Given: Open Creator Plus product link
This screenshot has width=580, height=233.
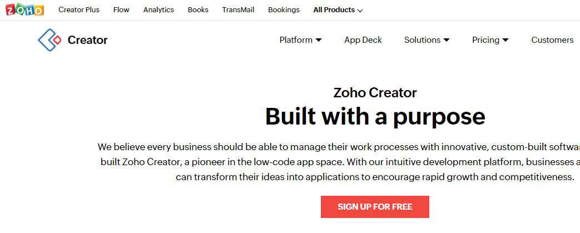Looking at the screenshot, I should (x=79, y=10).
